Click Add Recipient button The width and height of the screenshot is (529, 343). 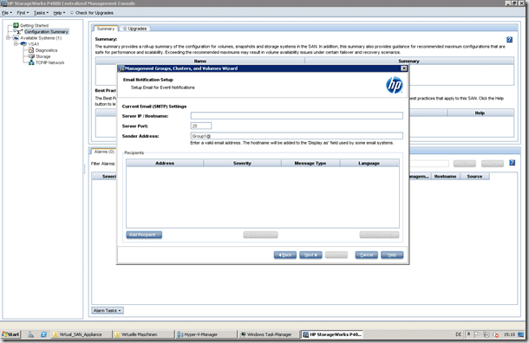coord(144,235)
